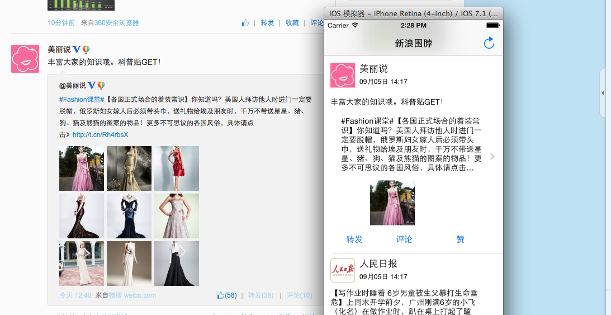Click the 微博 weibo.com source link
This screenshot has width=611, height=315.
coord(132,295)
